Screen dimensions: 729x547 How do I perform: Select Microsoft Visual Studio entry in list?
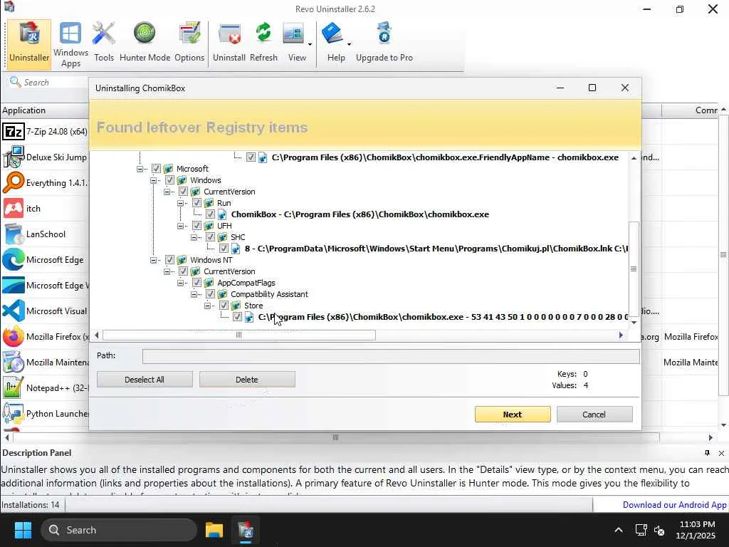point(45,311)
